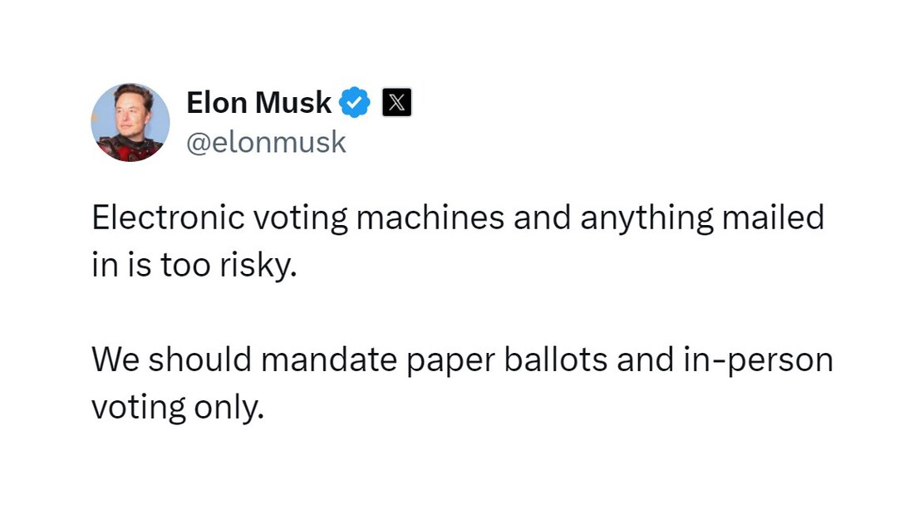Click the phrase "voting only."

(x=176, y=408)
